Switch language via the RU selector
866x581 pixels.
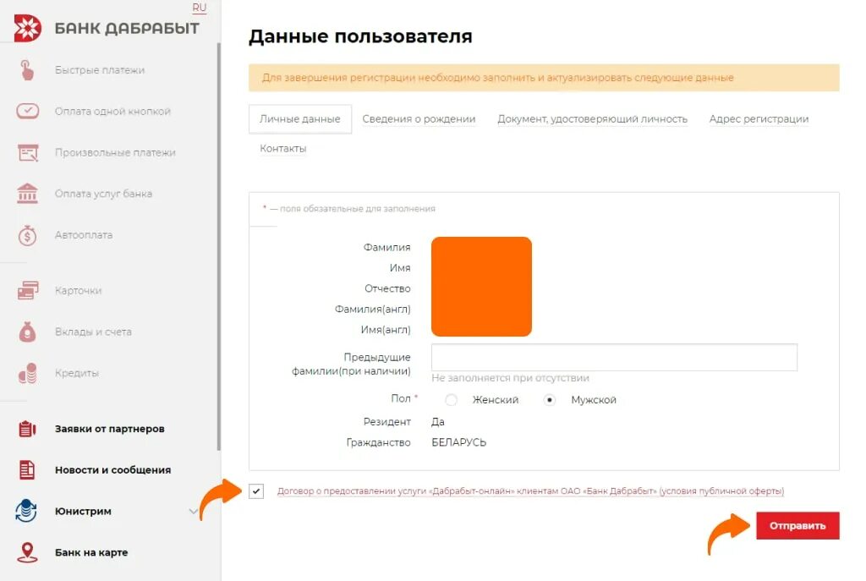[x=200, y=8]
